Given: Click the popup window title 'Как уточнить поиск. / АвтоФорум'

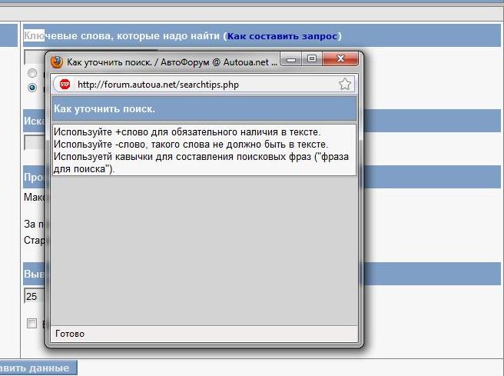Looking at the screenshot, I should click(x=169, y=61).
